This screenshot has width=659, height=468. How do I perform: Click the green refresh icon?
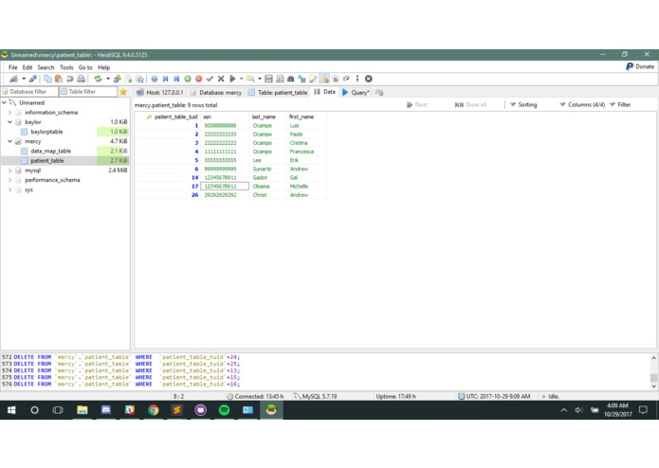[x=98, y=79]
